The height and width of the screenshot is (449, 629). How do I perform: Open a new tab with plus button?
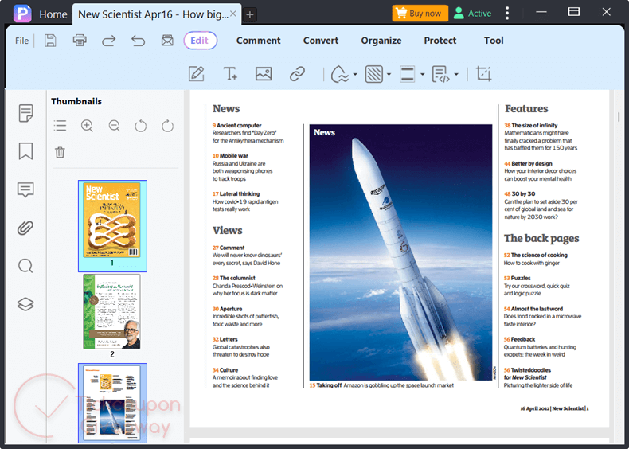(x=249, y=15)
